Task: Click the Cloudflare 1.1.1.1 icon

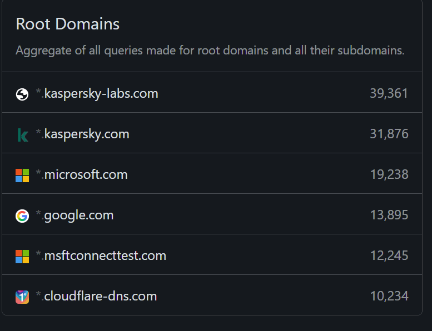Action: (22, 297)
